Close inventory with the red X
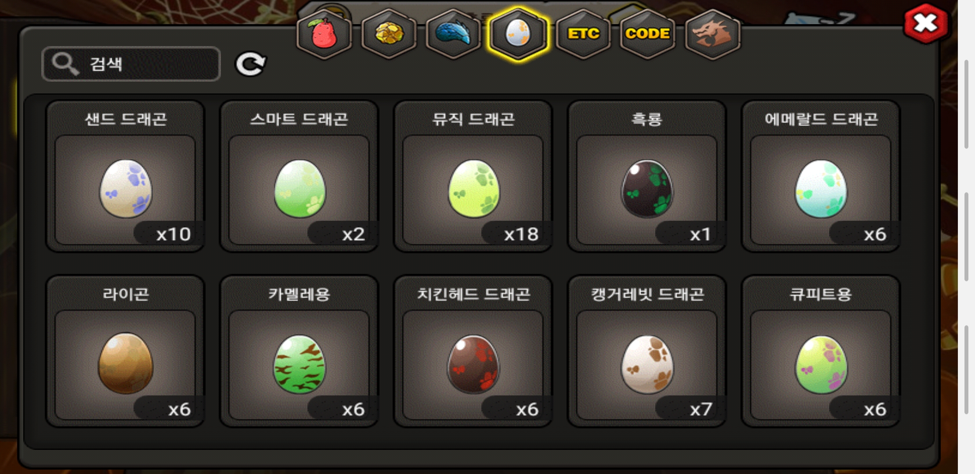 click(x=926, y=24)
